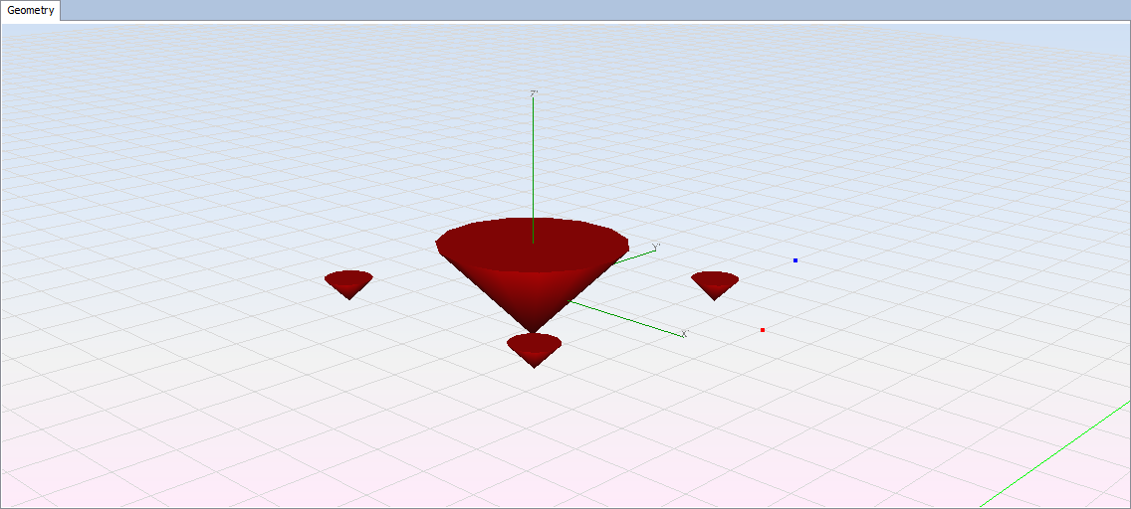Click the flat top face of large cone

498,236
